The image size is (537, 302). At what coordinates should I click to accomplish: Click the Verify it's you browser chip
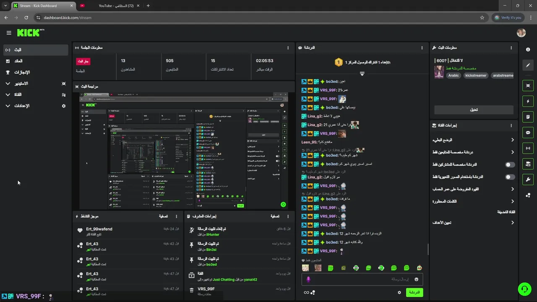coord(508,18)
